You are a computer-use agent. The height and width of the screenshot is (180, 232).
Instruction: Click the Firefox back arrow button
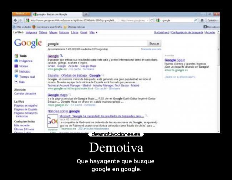[x=15, y=20]
